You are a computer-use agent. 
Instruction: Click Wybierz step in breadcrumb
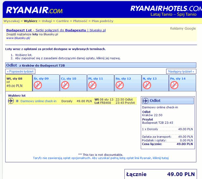click(31, 21)
